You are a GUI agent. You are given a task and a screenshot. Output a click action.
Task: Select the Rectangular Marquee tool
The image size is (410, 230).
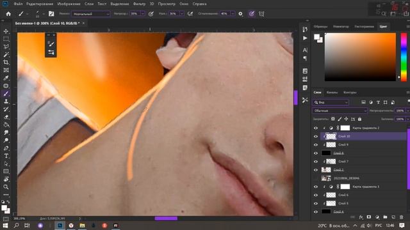pyautogui.click(x=6, y=39)
